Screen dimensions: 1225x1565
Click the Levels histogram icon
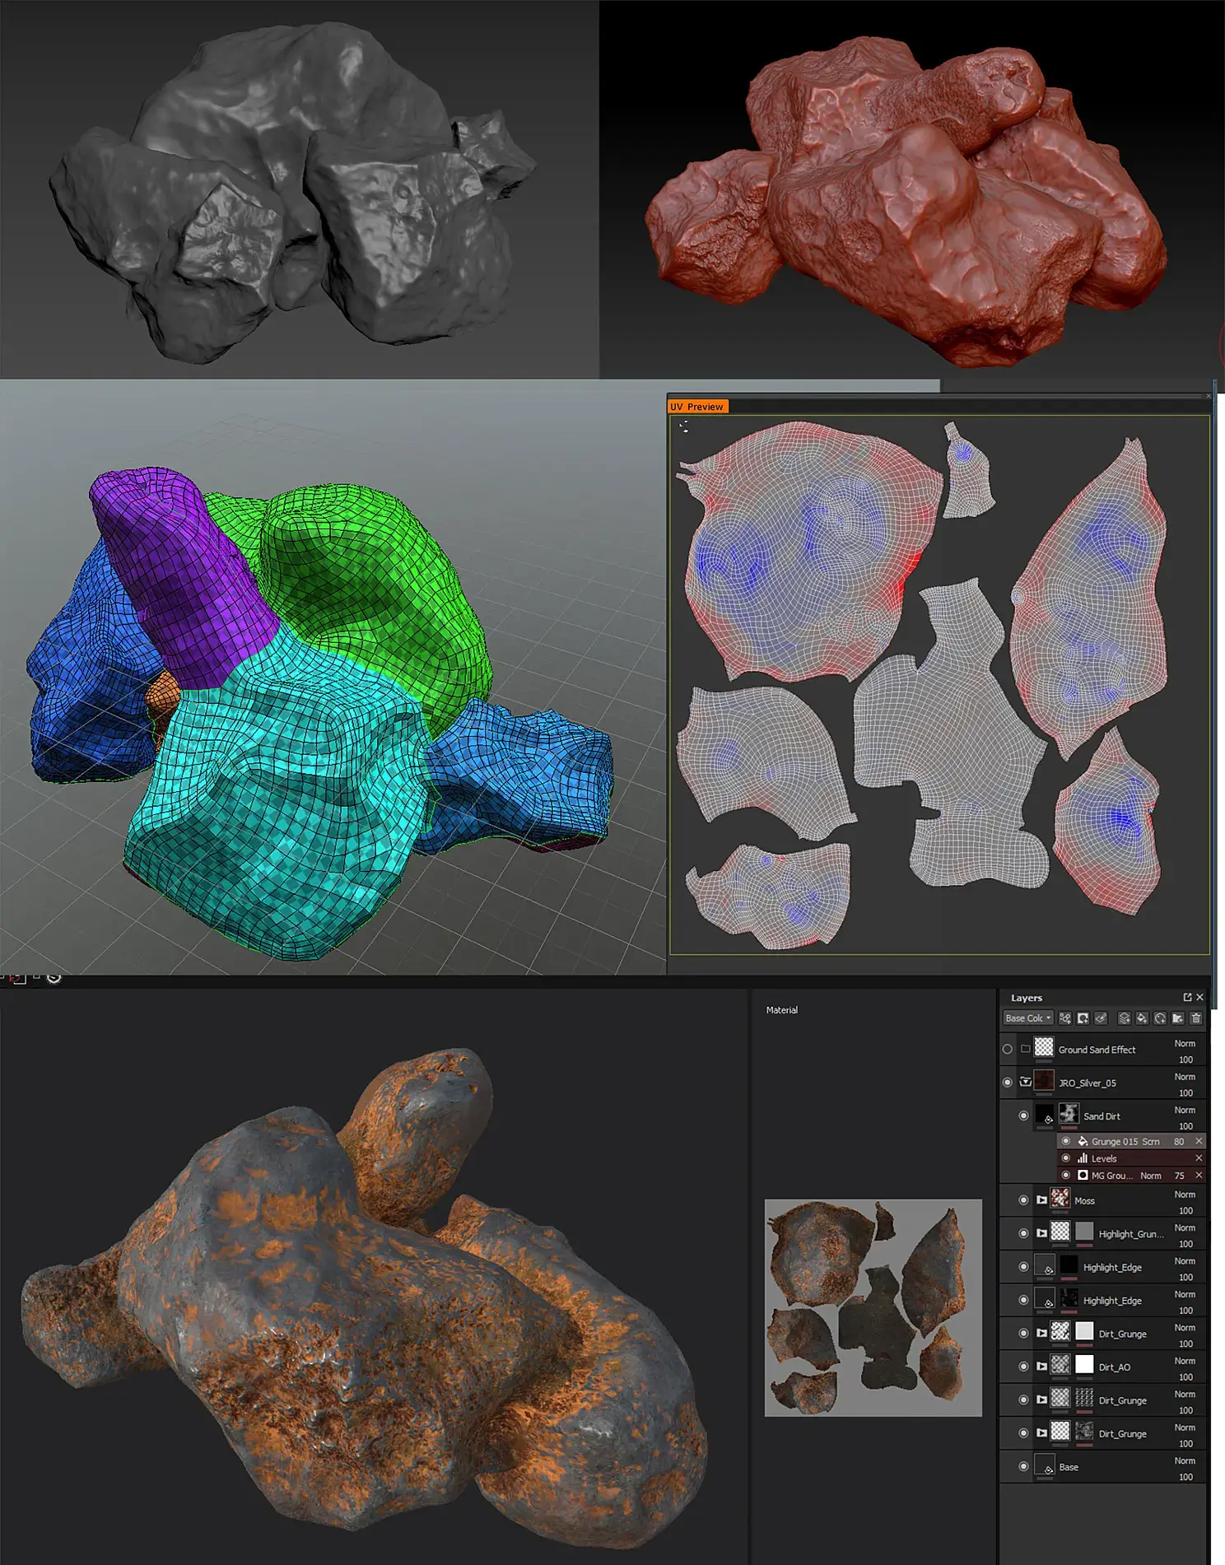point(1083,1158)
